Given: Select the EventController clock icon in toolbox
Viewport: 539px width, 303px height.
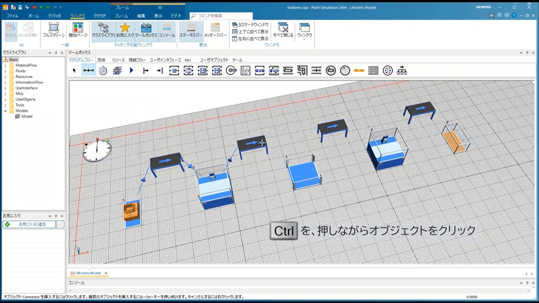Looking at the screenshot, I should (103, 71).
